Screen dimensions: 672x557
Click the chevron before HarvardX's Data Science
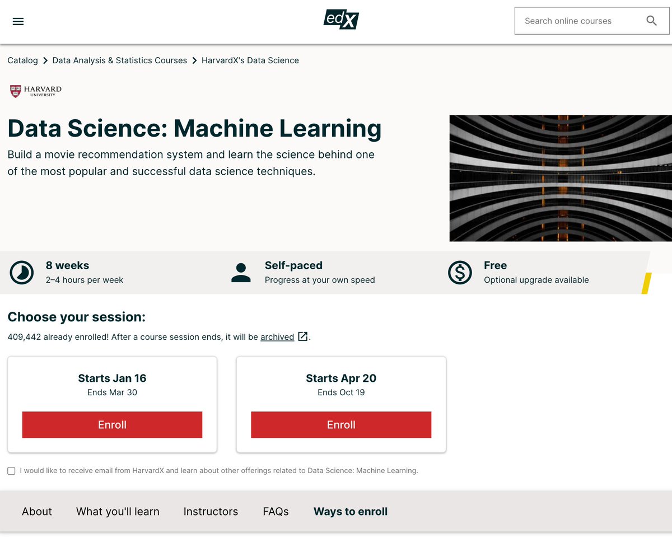click(194, 60)
